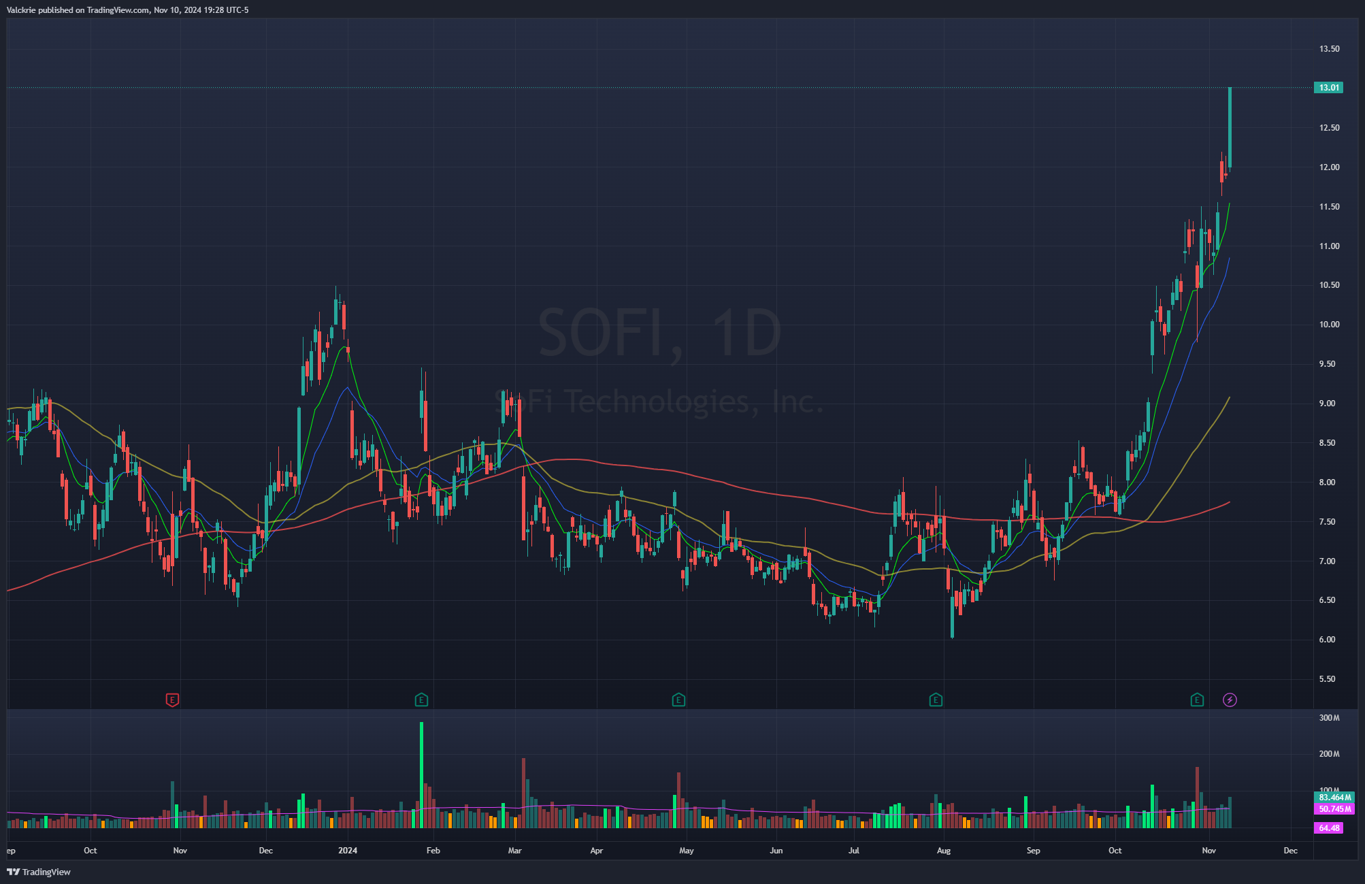Viewport: 1365px width, 884px height.
Task: Open the earnings marker just before Feb
Action: tap(421, 700)
